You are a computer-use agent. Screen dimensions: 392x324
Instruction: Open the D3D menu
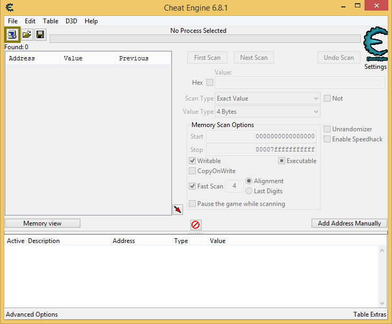pos(71,21)
